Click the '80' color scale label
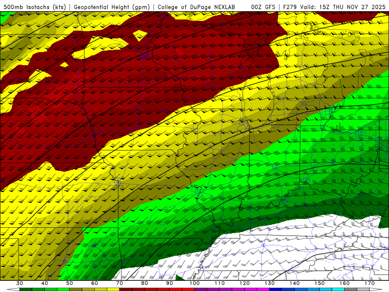 pos(144,283)
